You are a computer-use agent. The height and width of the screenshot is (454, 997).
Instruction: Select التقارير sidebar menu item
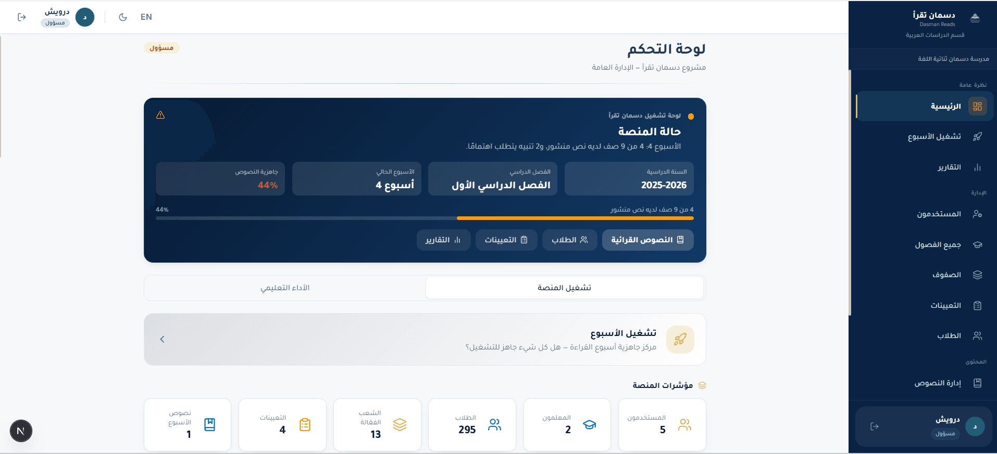924,167
